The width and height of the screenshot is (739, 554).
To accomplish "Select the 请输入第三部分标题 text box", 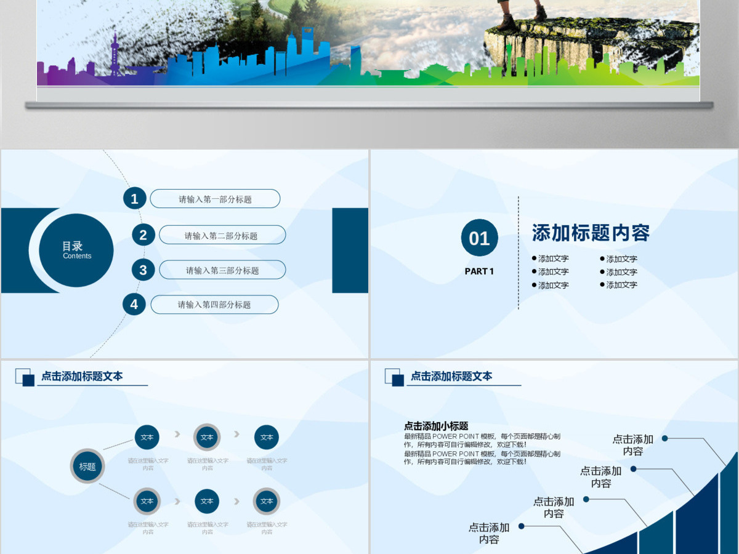I will point(222,270).
